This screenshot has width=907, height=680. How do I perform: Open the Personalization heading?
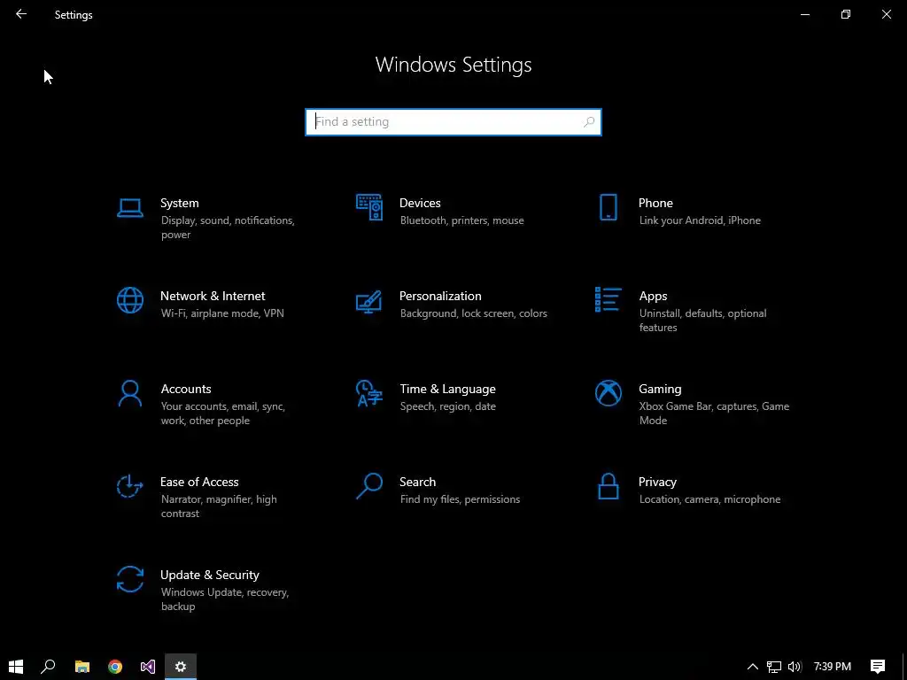(440, 296)
